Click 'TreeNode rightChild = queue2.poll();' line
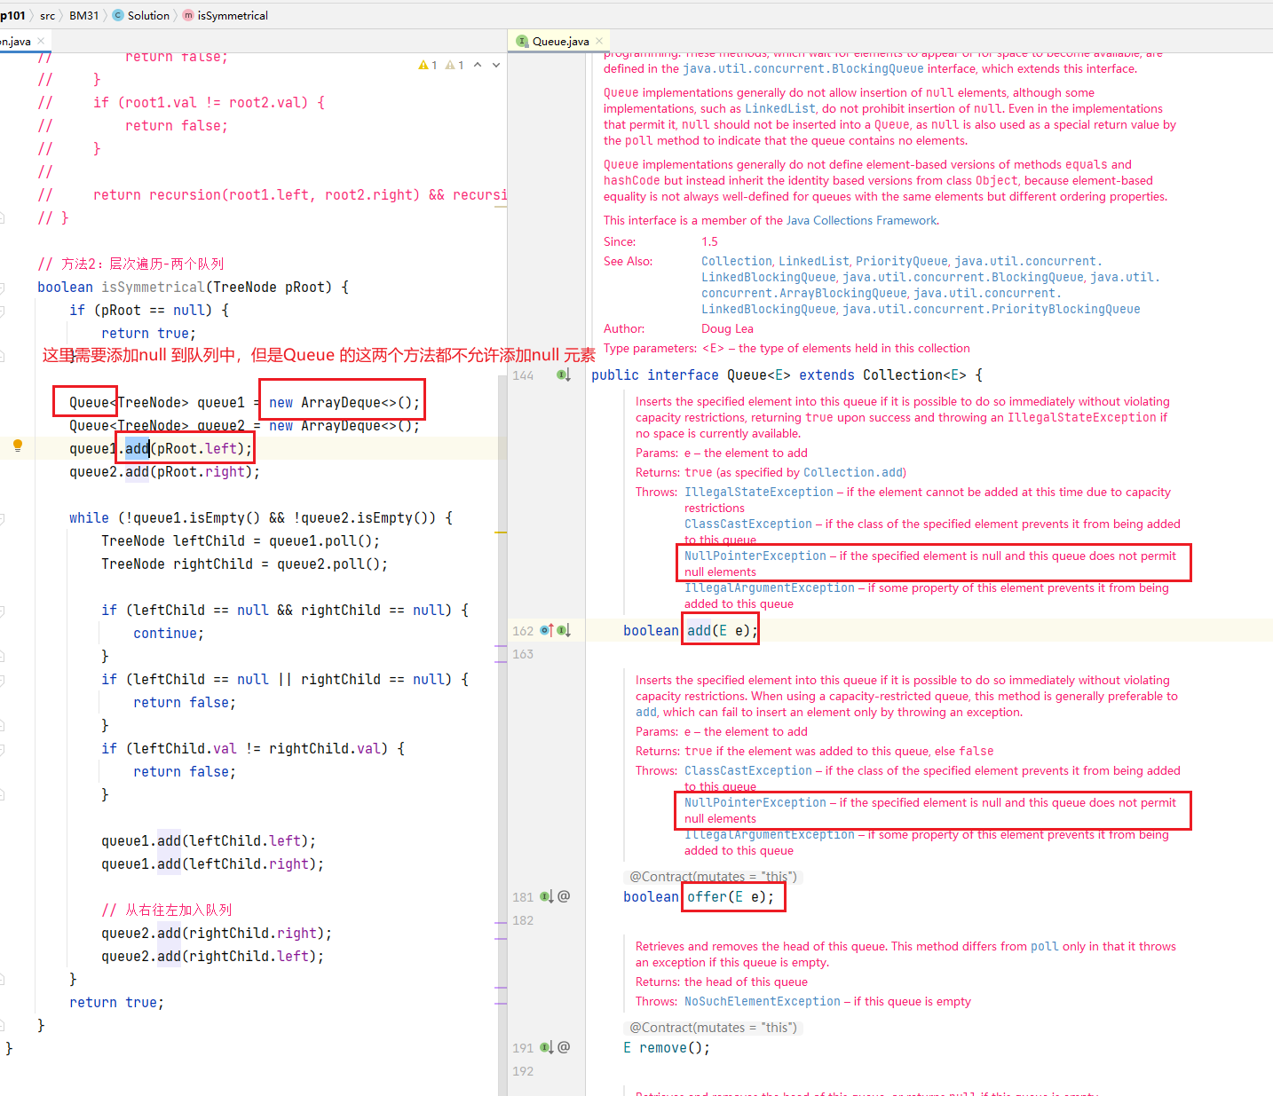The height and width of the screenshot is (1096, 1273). pyautogui.click(x=244, y=564)
